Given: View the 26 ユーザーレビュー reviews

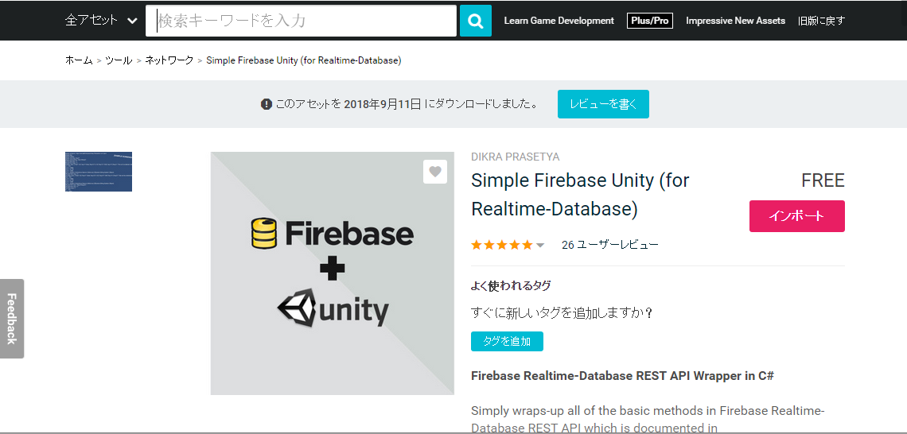Looking at the screenshot, I should pyautogui.click(x=609, y=245).
